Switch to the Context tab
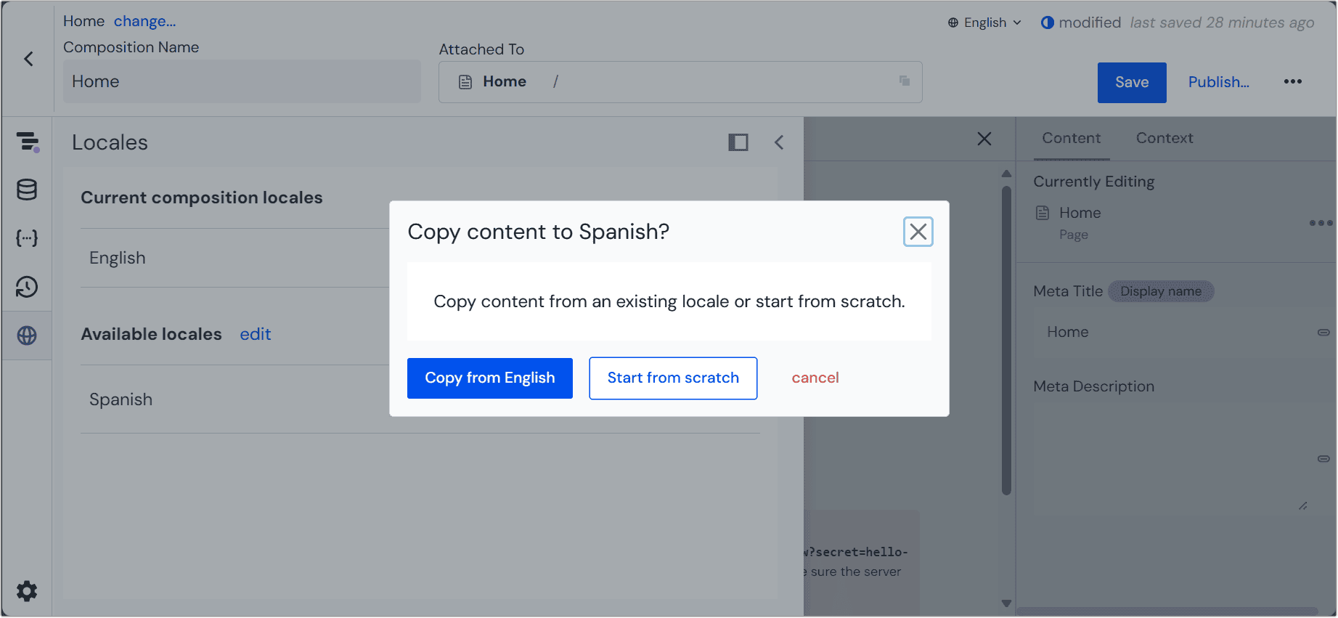Screen dimensions: 1338x618 coord(1164,138)
